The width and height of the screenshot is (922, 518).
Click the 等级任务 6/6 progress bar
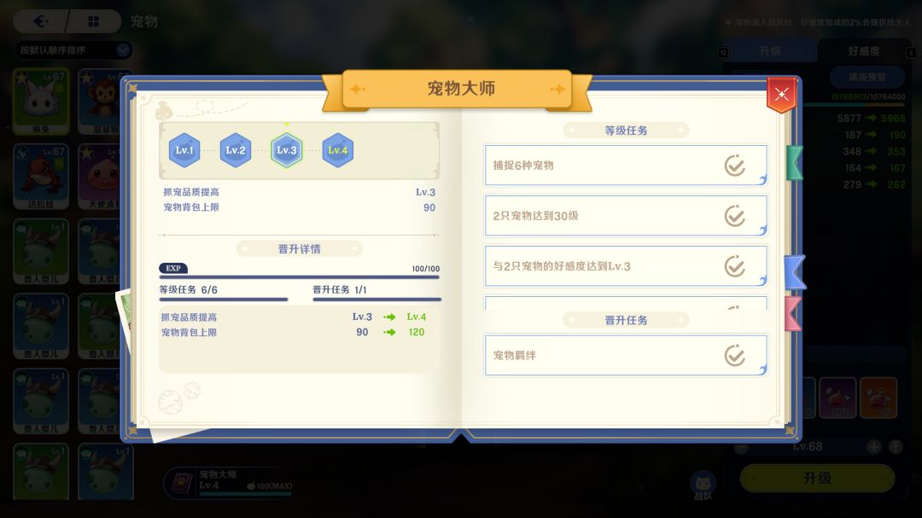pos(224,300)
